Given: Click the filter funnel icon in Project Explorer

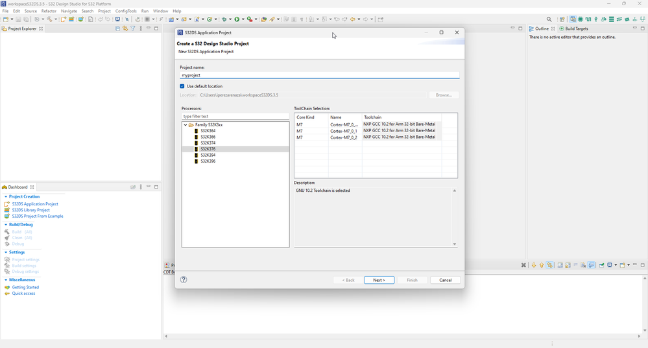Looking at the screenshot, I should (x=133, y=29).
